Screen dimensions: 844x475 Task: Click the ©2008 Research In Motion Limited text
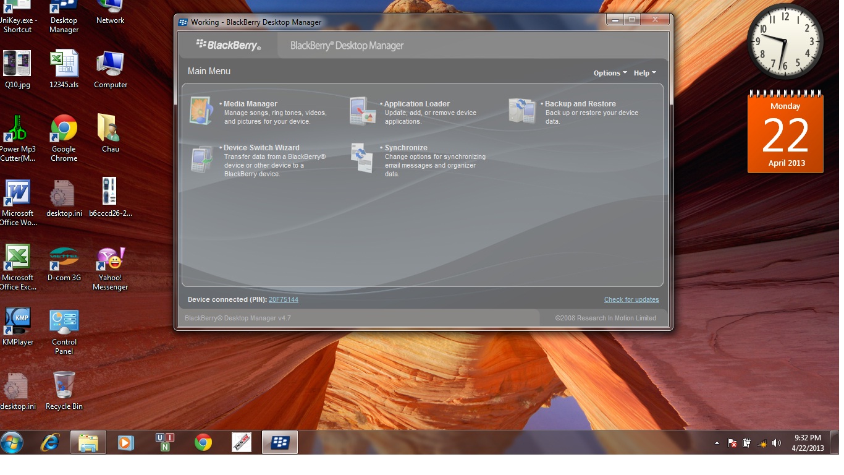click(x=606, y=318)
